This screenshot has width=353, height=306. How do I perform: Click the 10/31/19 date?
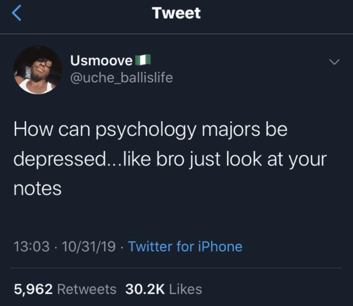[89, 247]
